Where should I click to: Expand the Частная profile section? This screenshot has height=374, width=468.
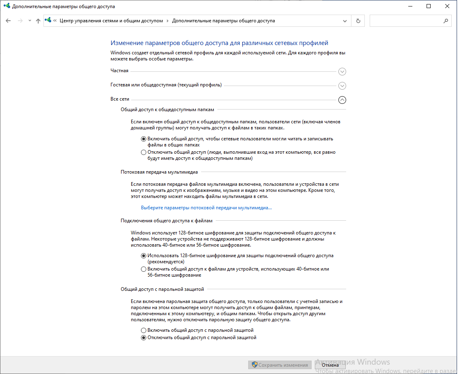click(x=342, y=71)
